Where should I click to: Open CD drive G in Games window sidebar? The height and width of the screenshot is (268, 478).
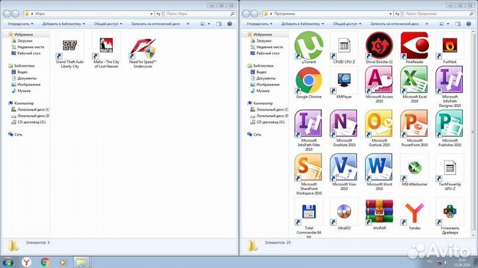[x=29, y=122]
